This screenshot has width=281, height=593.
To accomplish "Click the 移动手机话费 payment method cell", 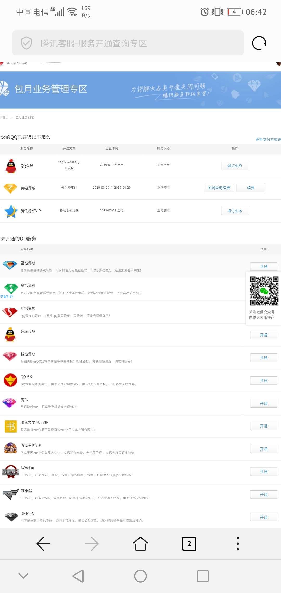I will [x=69, y=210].
